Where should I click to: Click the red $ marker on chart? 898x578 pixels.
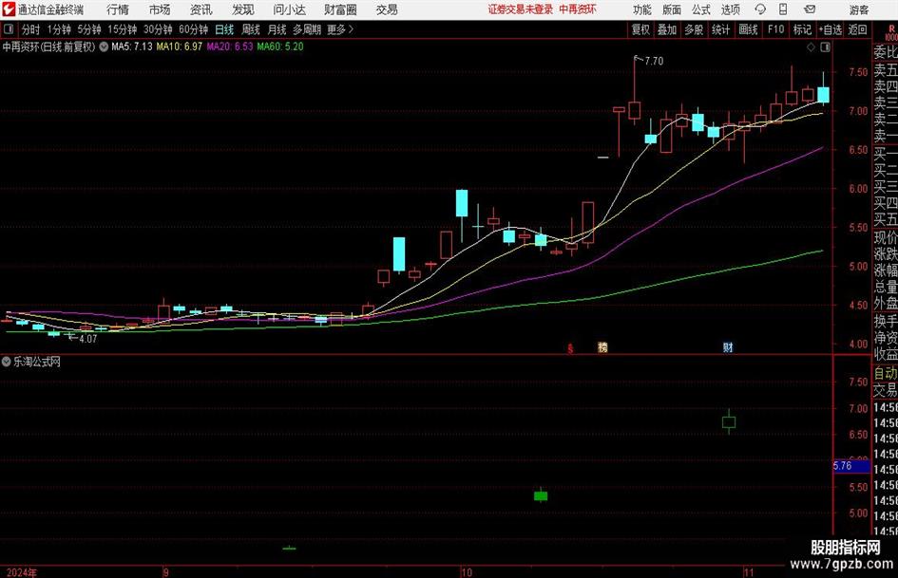(570, 348)
